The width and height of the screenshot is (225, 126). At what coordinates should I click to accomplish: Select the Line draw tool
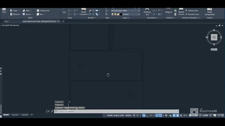64,11
